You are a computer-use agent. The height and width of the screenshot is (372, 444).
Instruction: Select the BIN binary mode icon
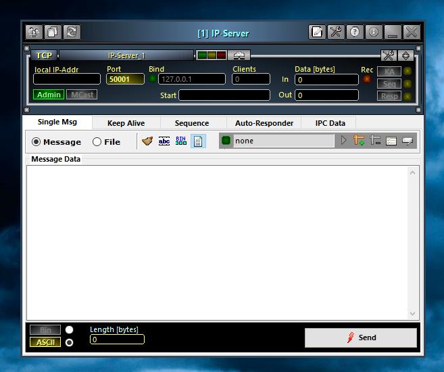pyautogui.click(x=181, y=141)
